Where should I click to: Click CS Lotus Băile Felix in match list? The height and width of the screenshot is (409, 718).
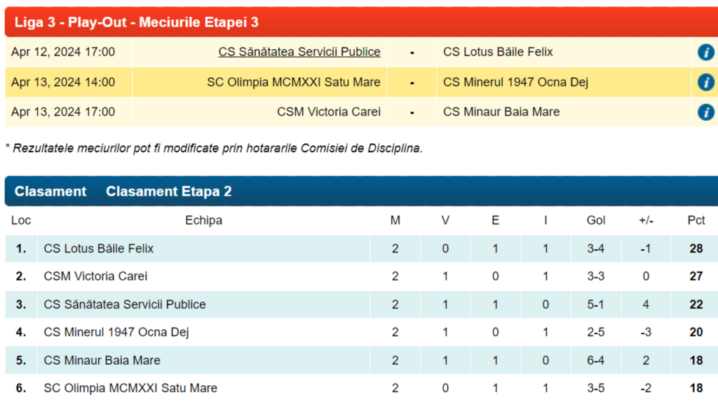point(498,52)
